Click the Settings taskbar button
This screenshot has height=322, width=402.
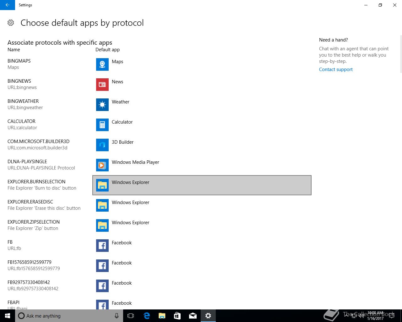[208, 316]
